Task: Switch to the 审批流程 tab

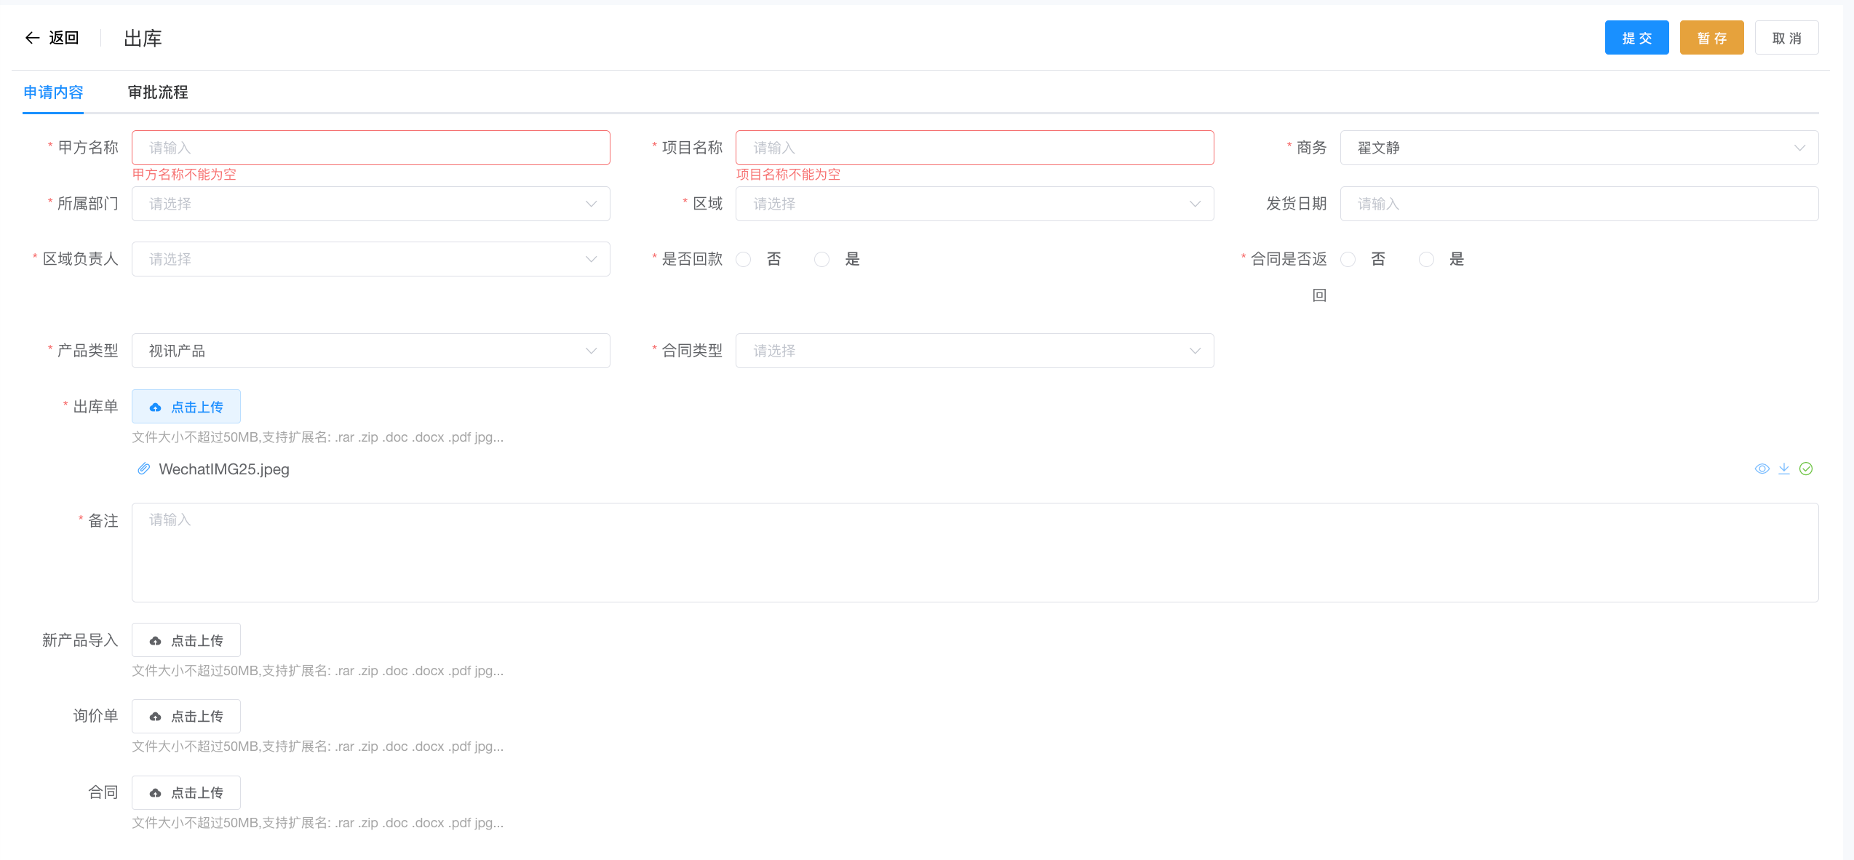Action: click(x=158, y=92)
